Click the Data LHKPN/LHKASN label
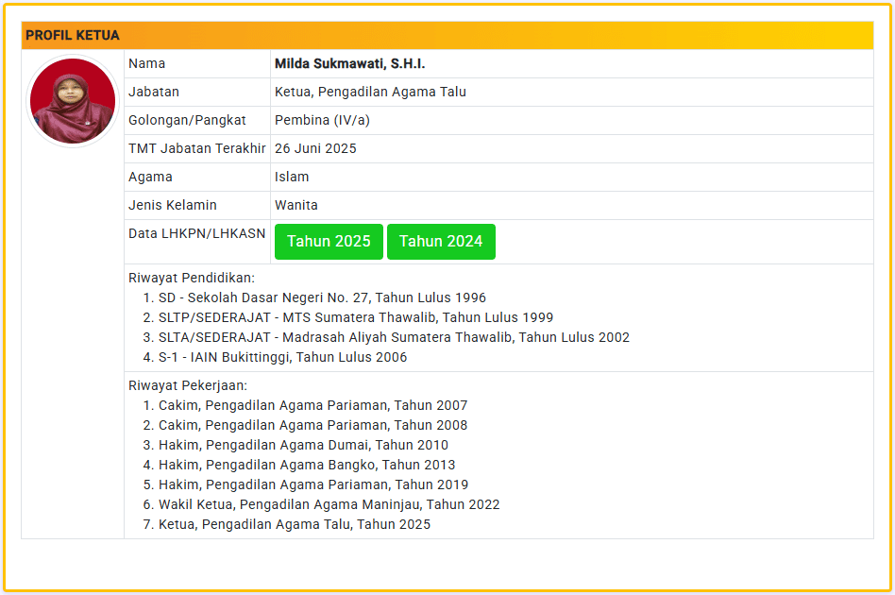This screenshot has height=595, width=895. [x=197, y=234]
